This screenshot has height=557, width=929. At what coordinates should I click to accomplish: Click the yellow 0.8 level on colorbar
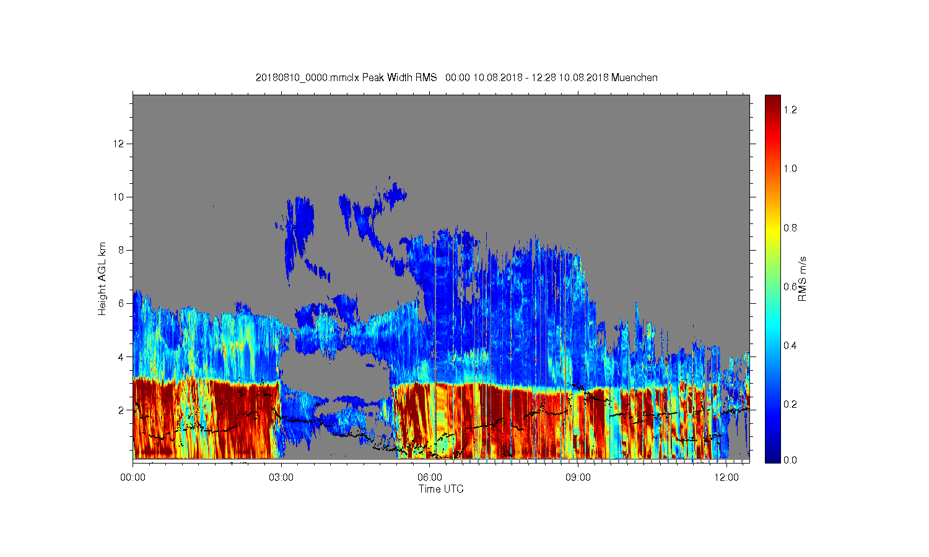(772, 227)
